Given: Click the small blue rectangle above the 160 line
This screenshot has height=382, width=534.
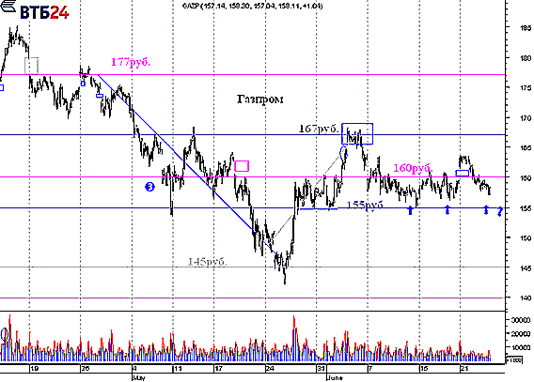Looking at the screenshot, I should coord(463,173).
